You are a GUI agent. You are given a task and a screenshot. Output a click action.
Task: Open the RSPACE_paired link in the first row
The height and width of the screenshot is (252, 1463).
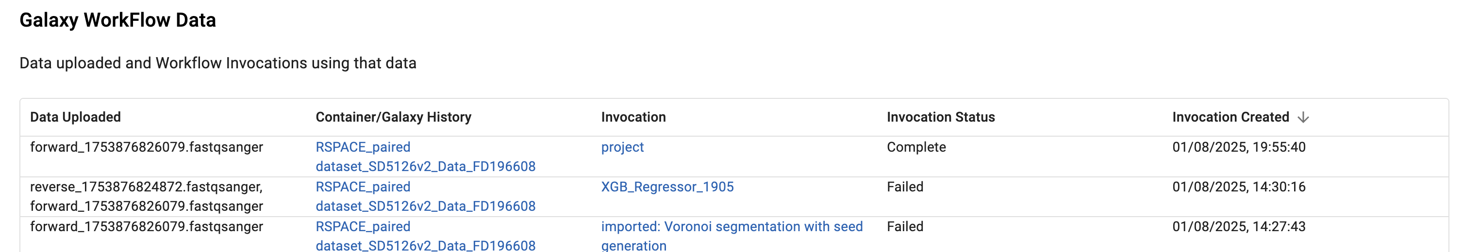[363, 148]
